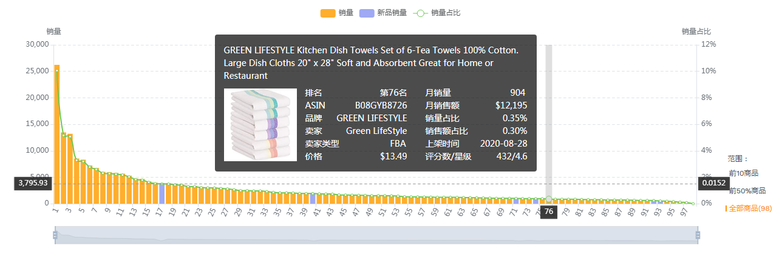Click the purple new-product bar at rank 17

(x=161, y=194)
